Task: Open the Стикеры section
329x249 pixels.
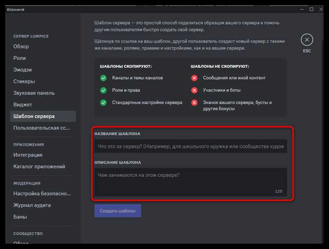Action: (x=24, y=81)
